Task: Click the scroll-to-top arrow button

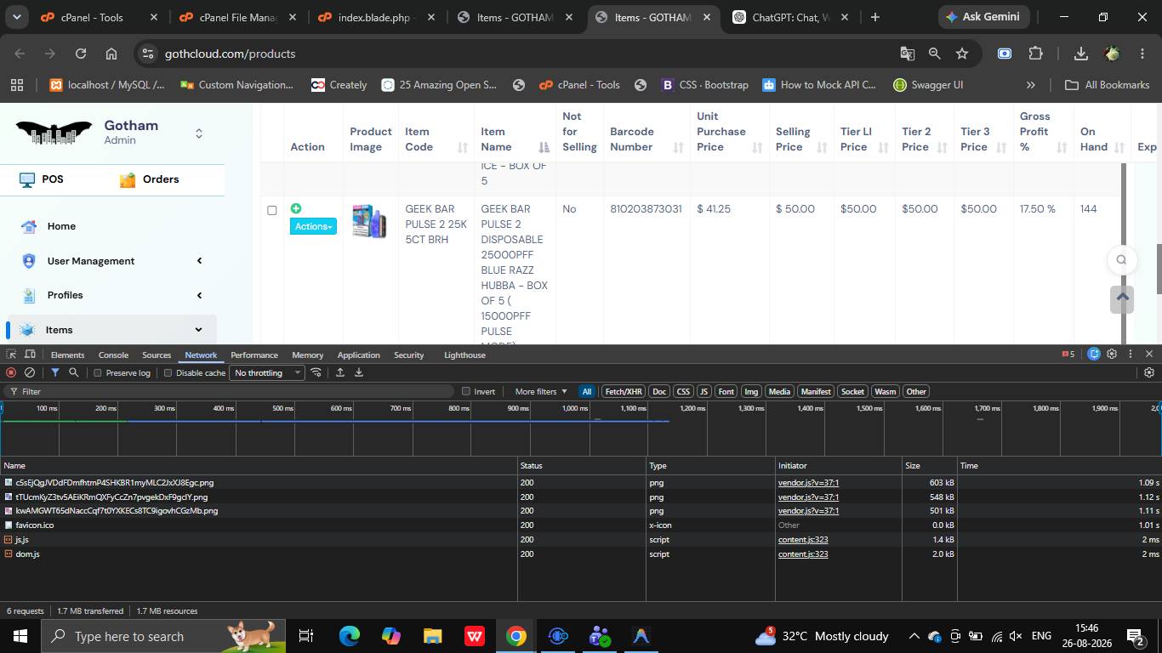Action: (x=1122, y=298)
